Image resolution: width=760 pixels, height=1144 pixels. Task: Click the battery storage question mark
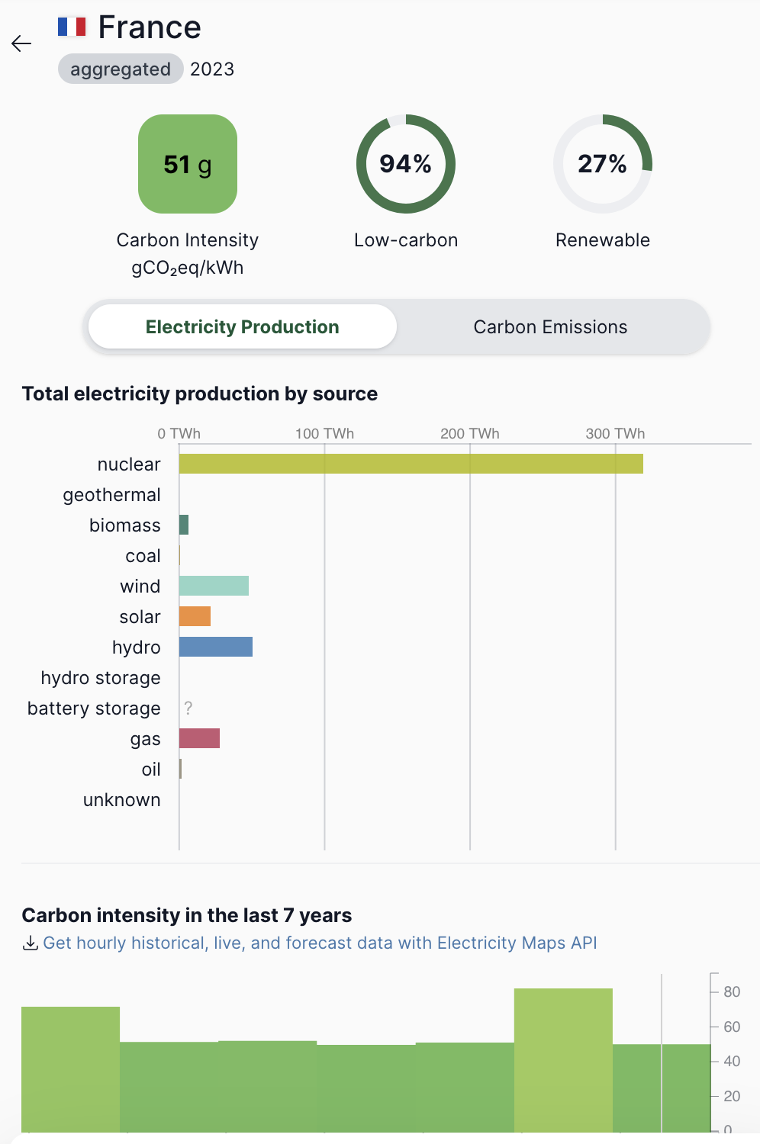tap(188, 709)
